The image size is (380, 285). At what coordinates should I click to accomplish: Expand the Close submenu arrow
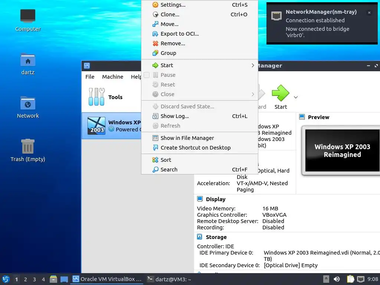(x=253, y=94)
